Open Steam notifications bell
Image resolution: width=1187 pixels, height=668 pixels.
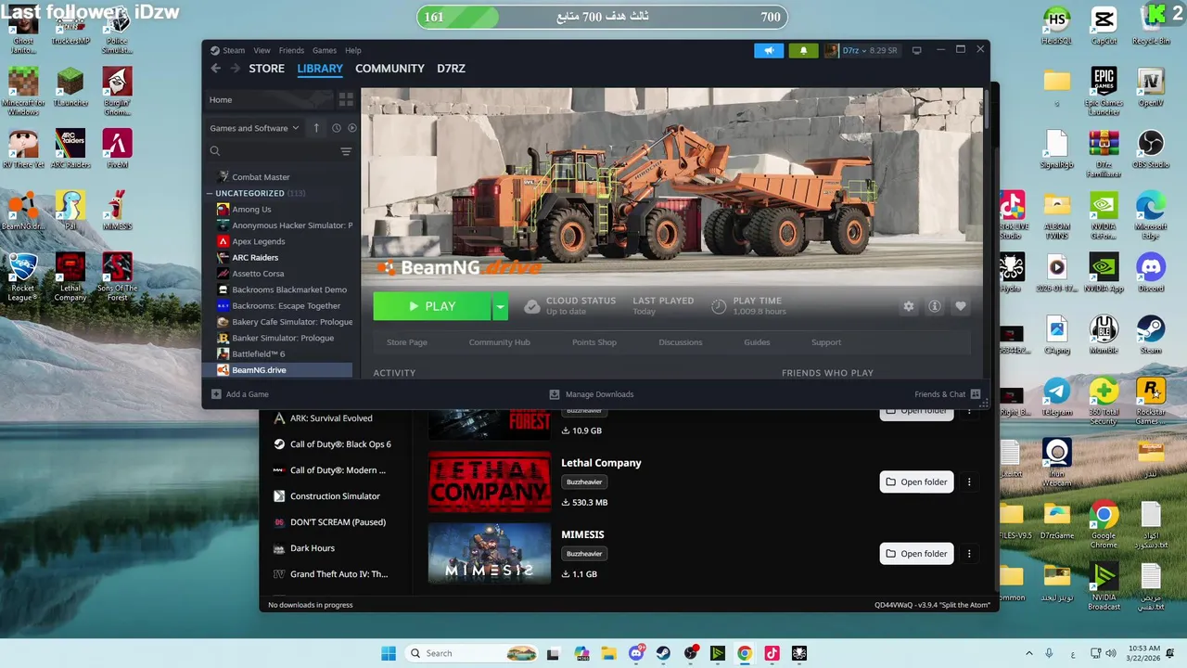tap(803, 50)
